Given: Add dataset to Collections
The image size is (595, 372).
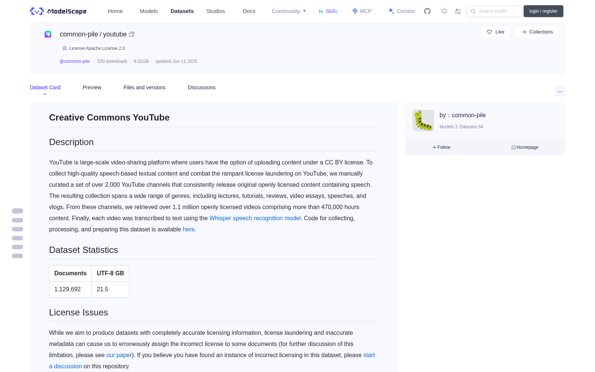Looking at the screenshot, I should point(537,32).
